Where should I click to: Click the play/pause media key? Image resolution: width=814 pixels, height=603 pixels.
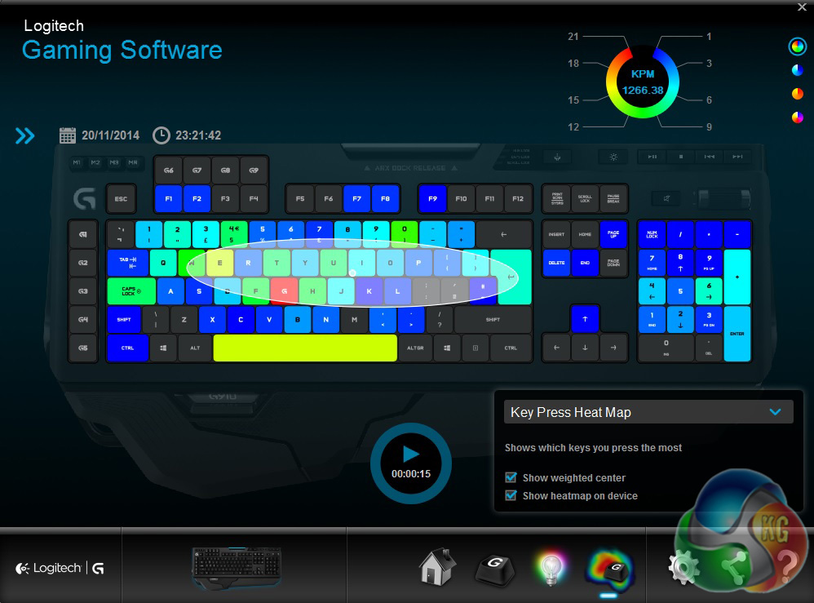pos(653,157)
